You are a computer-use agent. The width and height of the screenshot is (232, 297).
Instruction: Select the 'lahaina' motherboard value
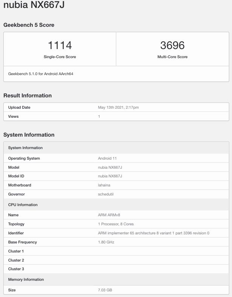pyautogui.click(x=104, y=185)
